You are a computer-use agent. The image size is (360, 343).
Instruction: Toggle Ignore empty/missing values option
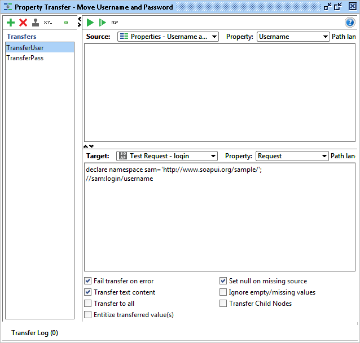pyautogui.click(x=223, y=292)
